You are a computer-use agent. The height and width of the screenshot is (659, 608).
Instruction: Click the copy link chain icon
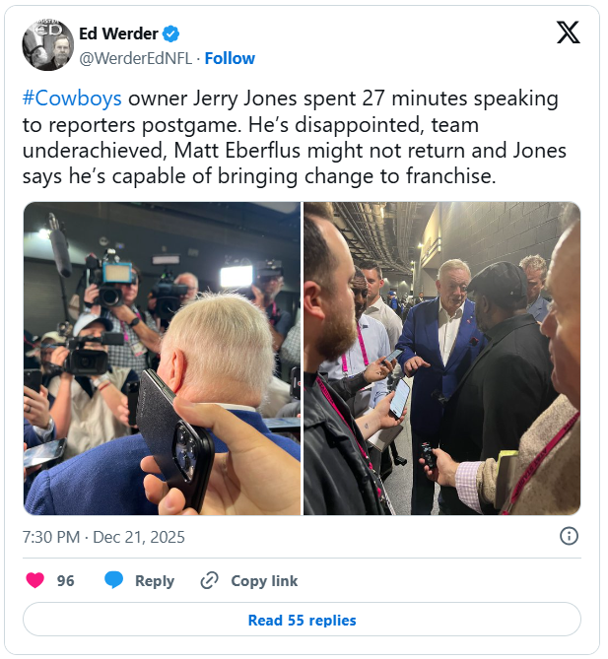pos(209,580)
